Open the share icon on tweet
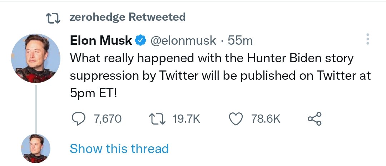Image resolution: width=386 pixels, height=166 pixels. [315, 119]
